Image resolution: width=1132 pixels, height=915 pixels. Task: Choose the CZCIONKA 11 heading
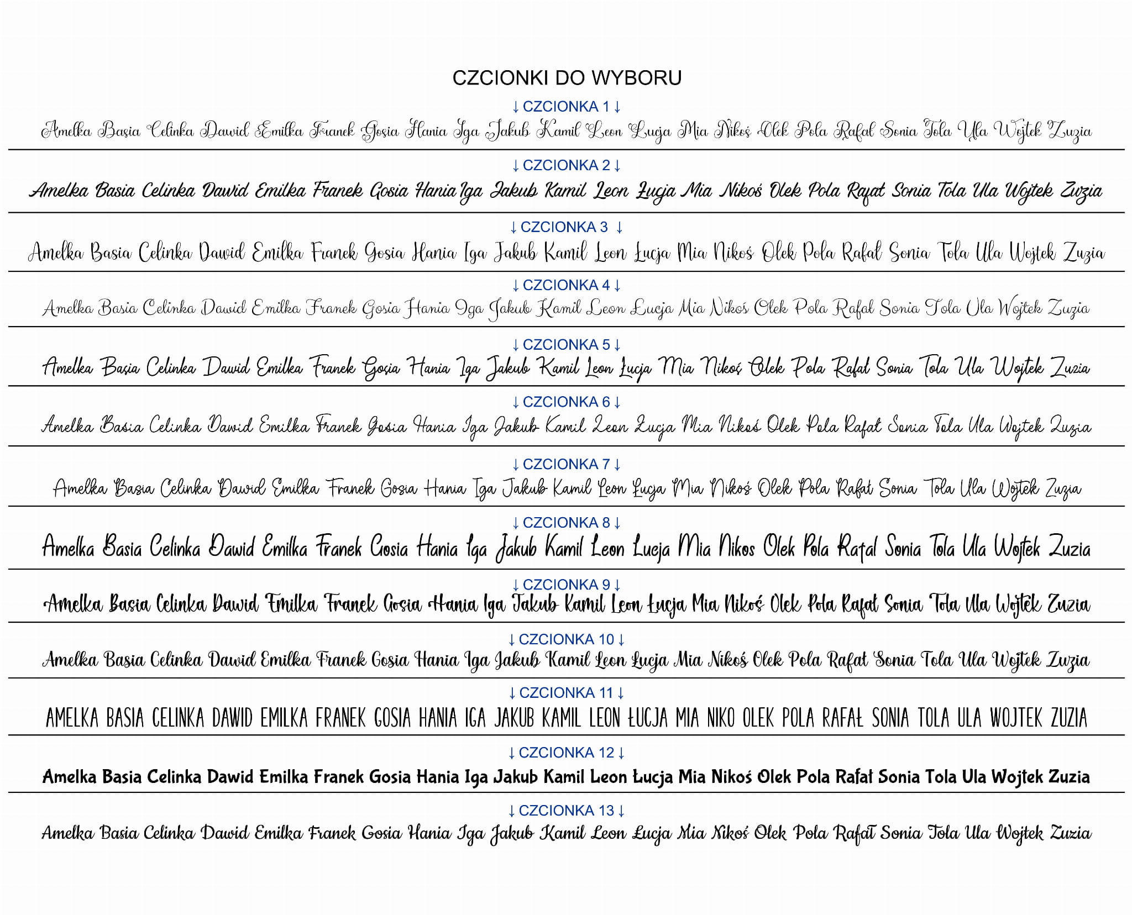(x=566, y=693)
